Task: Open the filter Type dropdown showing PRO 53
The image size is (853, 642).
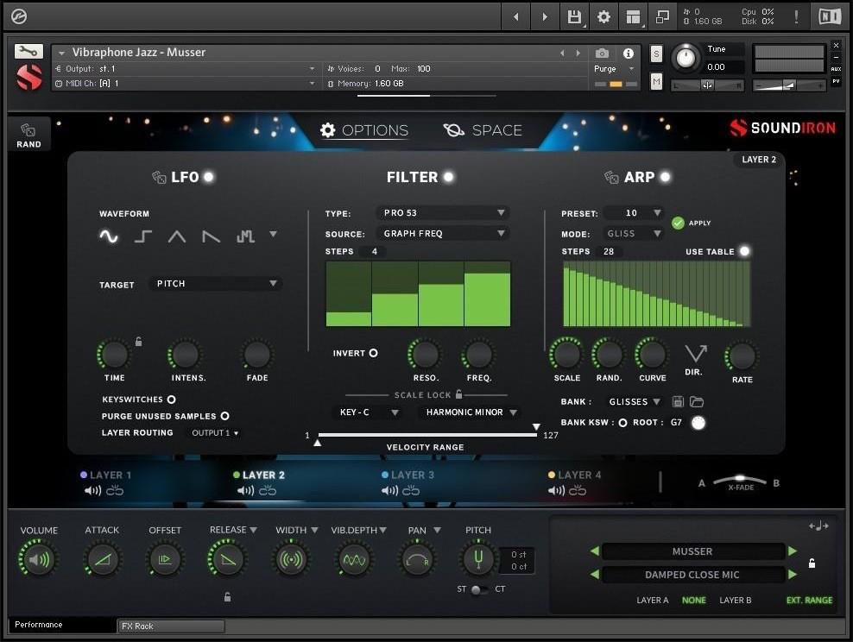Action: click(x=443, y=212)
